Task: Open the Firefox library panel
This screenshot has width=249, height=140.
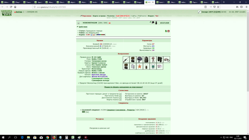Action: (237, 7)
